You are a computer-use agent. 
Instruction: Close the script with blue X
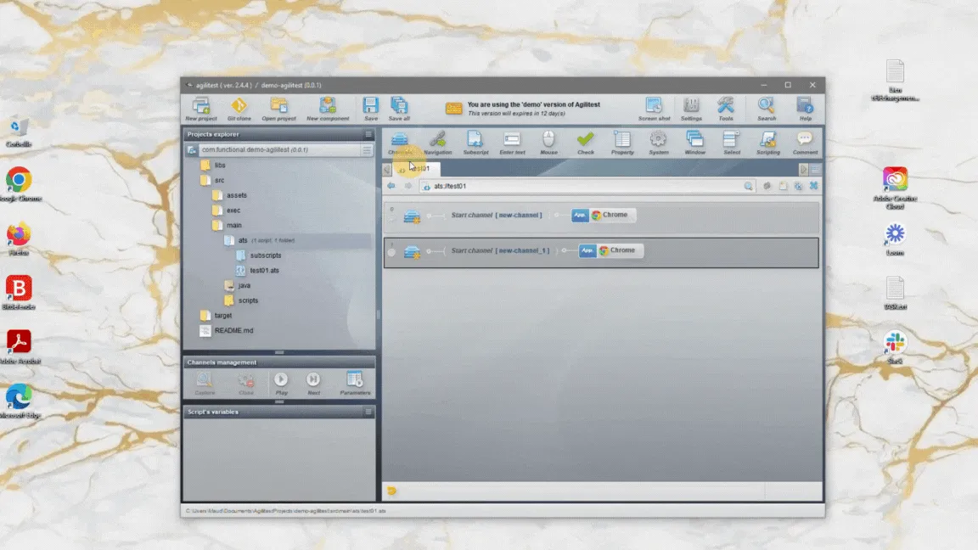(x=813, y=186)
